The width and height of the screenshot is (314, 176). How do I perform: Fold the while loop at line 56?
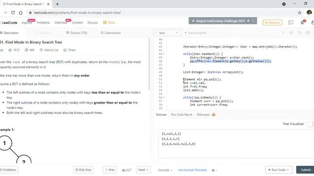tap(164, 97)
